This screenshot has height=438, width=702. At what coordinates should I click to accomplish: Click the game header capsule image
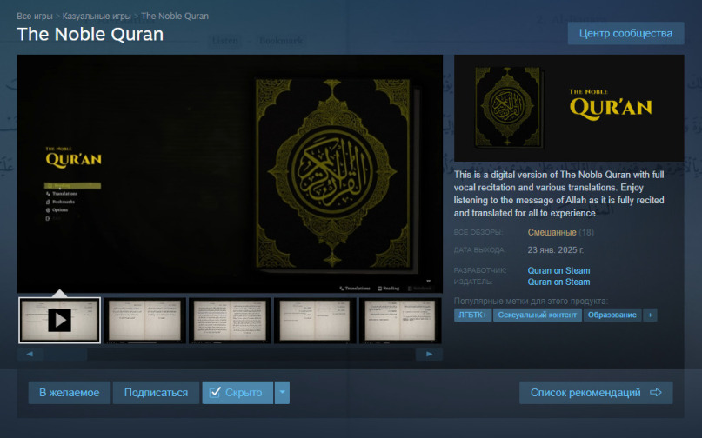point(569,108)
